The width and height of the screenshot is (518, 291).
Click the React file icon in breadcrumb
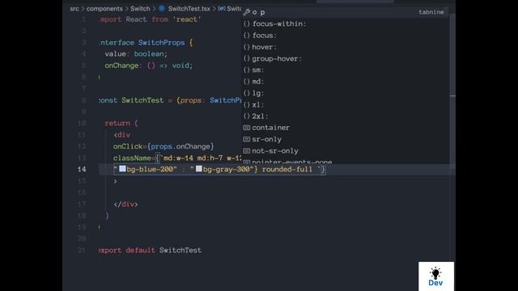(x=162, y=9)
